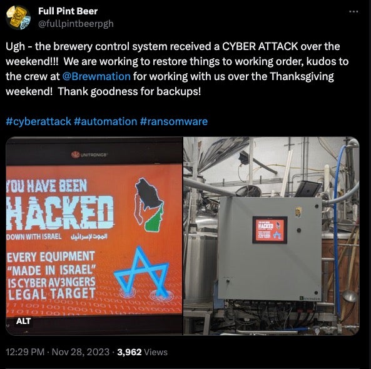Click the HACKED headline in left image
This screenshot has height=369, width=371.
[x=60, y=213]
